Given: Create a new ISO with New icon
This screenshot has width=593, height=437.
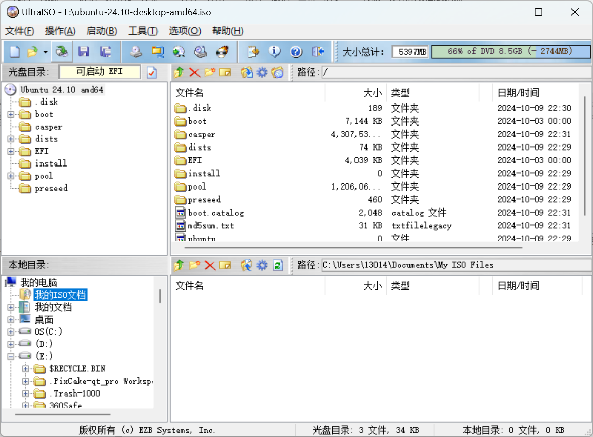Looking at the screenshot, I should tap(14, 51).
